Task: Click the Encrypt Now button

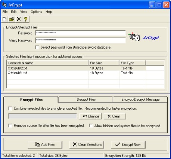Action: [x=128, y=144]
